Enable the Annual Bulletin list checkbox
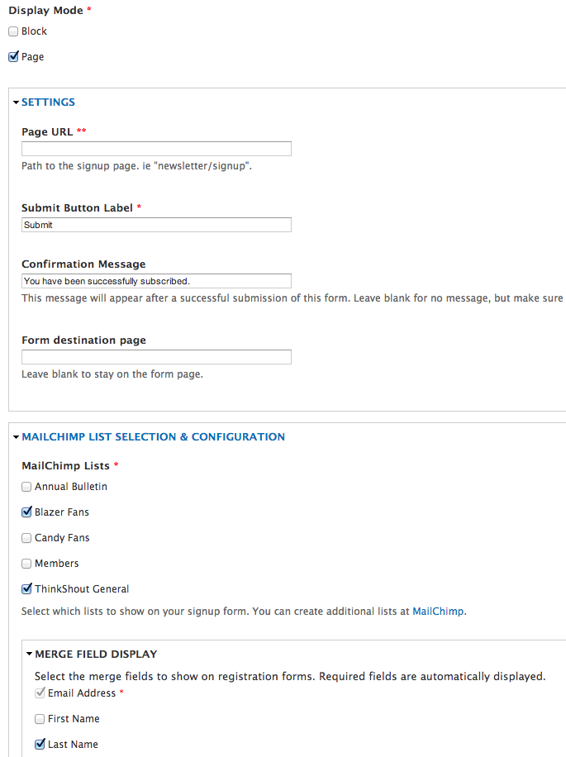 26,487
